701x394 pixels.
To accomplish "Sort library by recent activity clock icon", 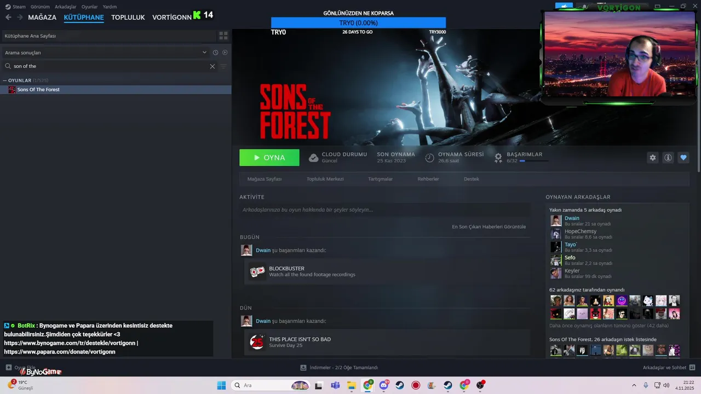I will click(215, 53).
